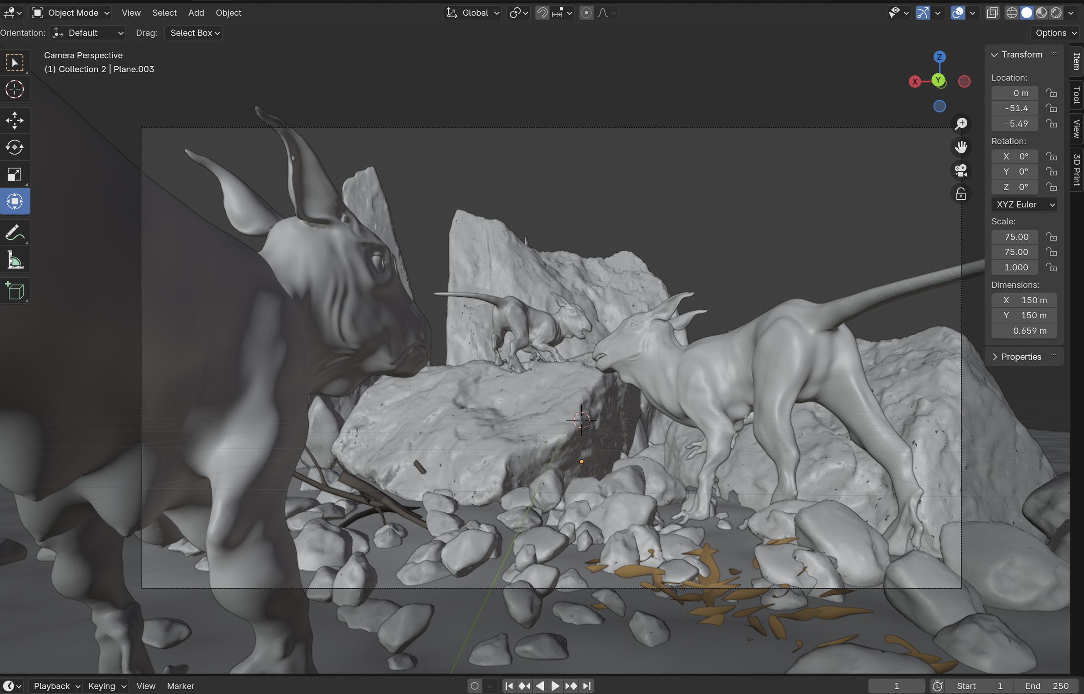Choose the Annotate pencil tool

point(14,233)
